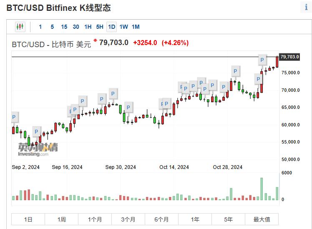Choose the 1H interval
This screenshot has width=312, height=229.
(88, 27)
